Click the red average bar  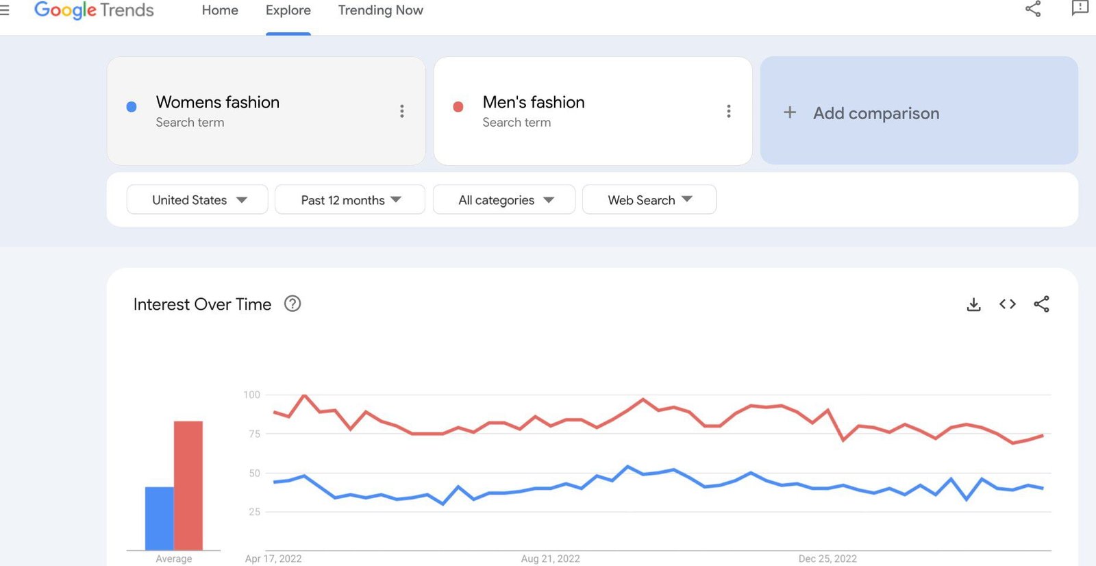pyautogui.click(x=188, y=485)
